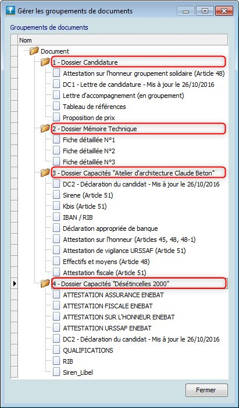Click document icon next to QUALIFICATIONS
The image size is (239, 408).
(x=56, y=350)
